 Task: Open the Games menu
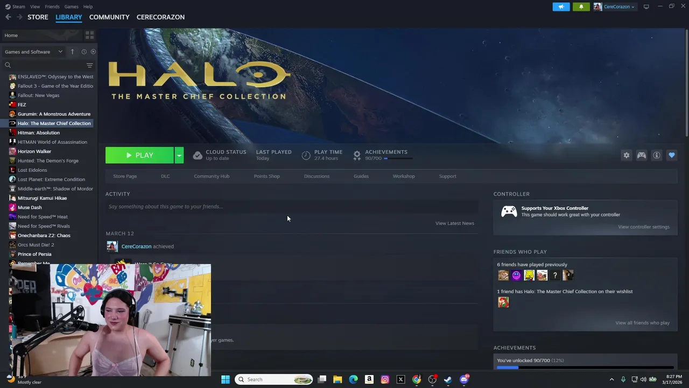71,6
